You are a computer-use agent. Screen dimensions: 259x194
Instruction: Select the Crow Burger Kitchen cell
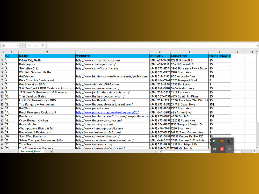47,121
